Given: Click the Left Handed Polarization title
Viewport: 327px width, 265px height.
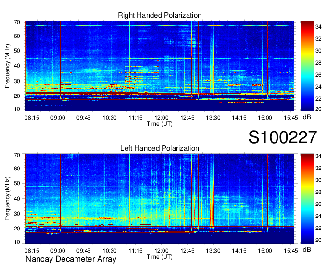Looking at the screenshot, I should [160, 148].
